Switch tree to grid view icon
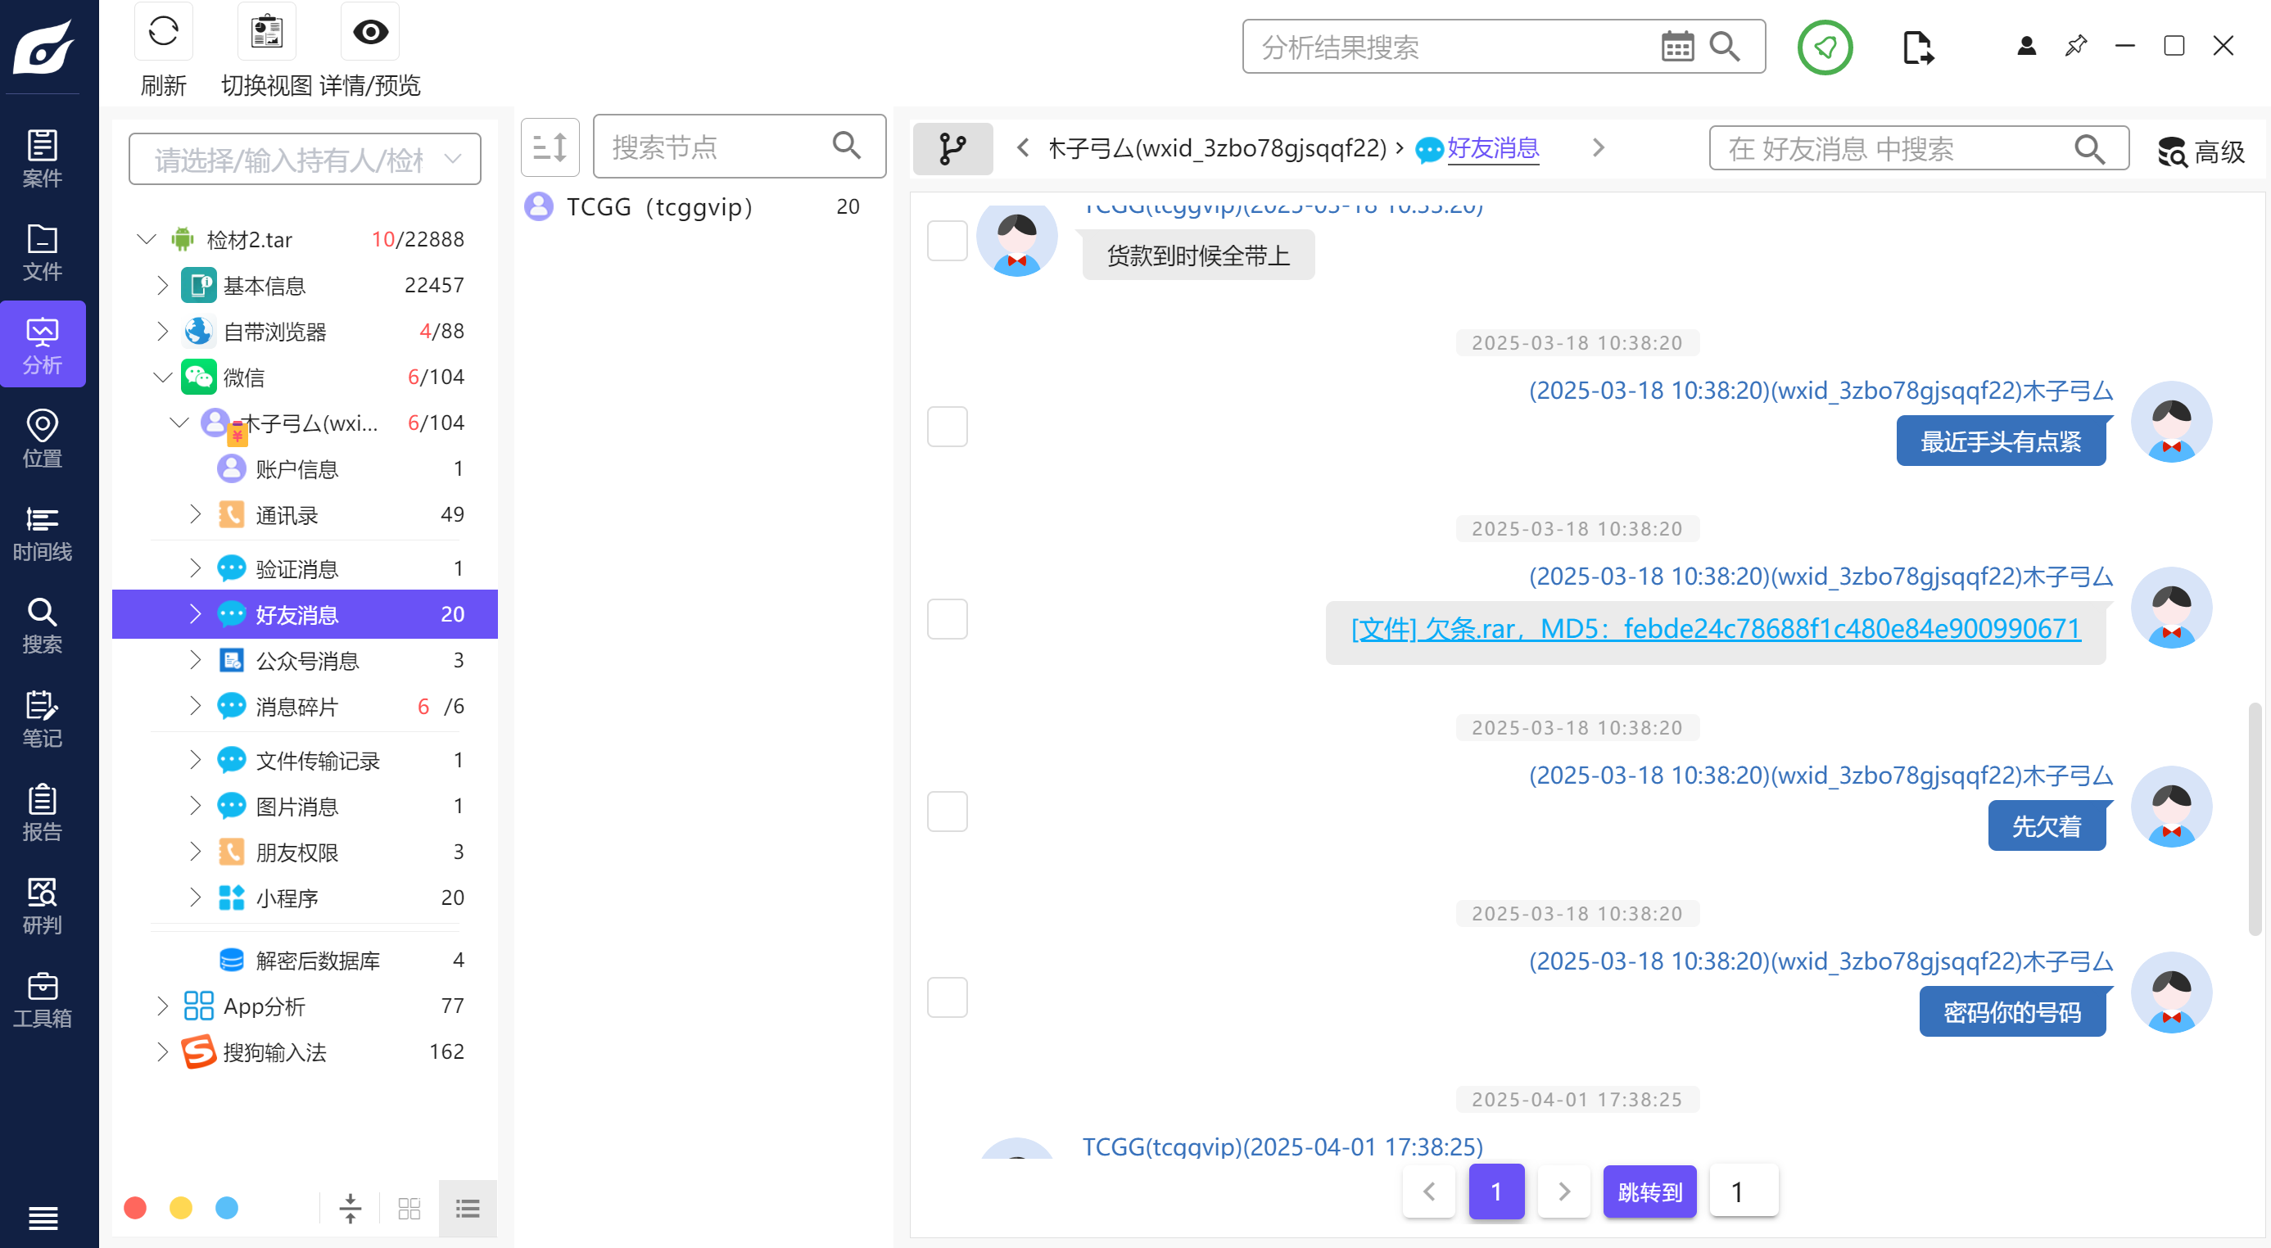The width and height of the screenshot is (2271, 1248). point(409,1207)
